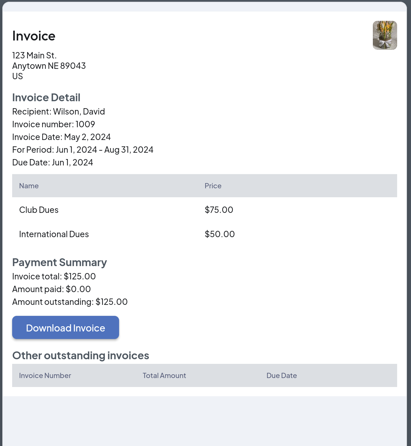Select the Club Dues line item
The height and width of the screenshot is (446, 411).
pos(39,210)
